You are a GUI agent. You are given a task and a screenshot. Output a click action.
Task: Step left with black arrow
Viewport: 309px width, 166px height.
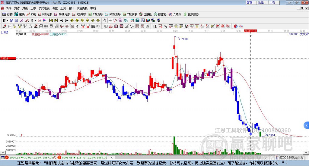click(x=62, y=20)
